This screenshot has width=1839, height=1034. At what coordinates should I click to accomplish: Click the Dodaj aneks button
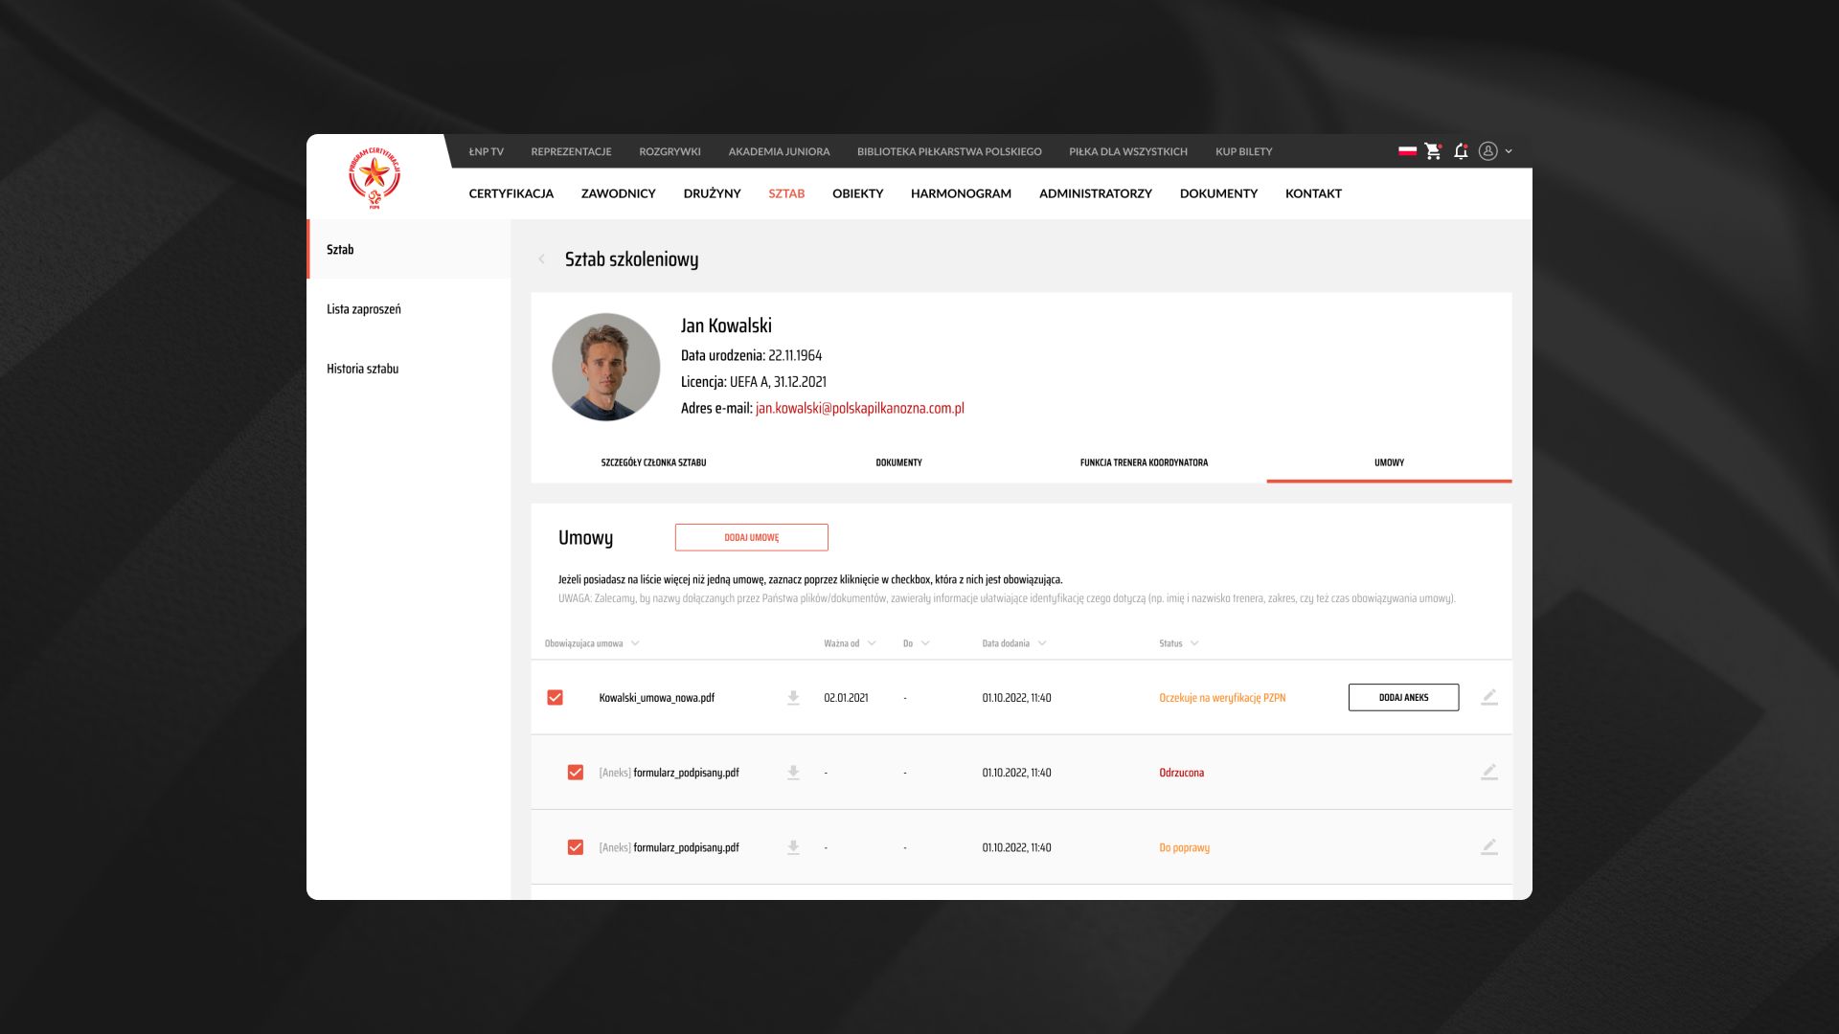(x=1404, y=697)
